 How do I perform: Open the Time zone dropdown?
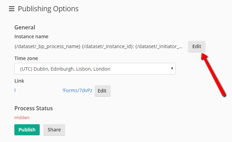coord(95,69)
